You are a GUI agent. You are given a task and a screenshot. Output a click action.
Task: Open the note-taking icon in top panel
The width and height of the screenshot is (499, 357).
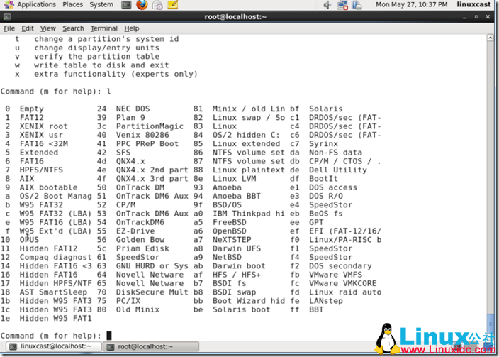click(x=172, y=5)
